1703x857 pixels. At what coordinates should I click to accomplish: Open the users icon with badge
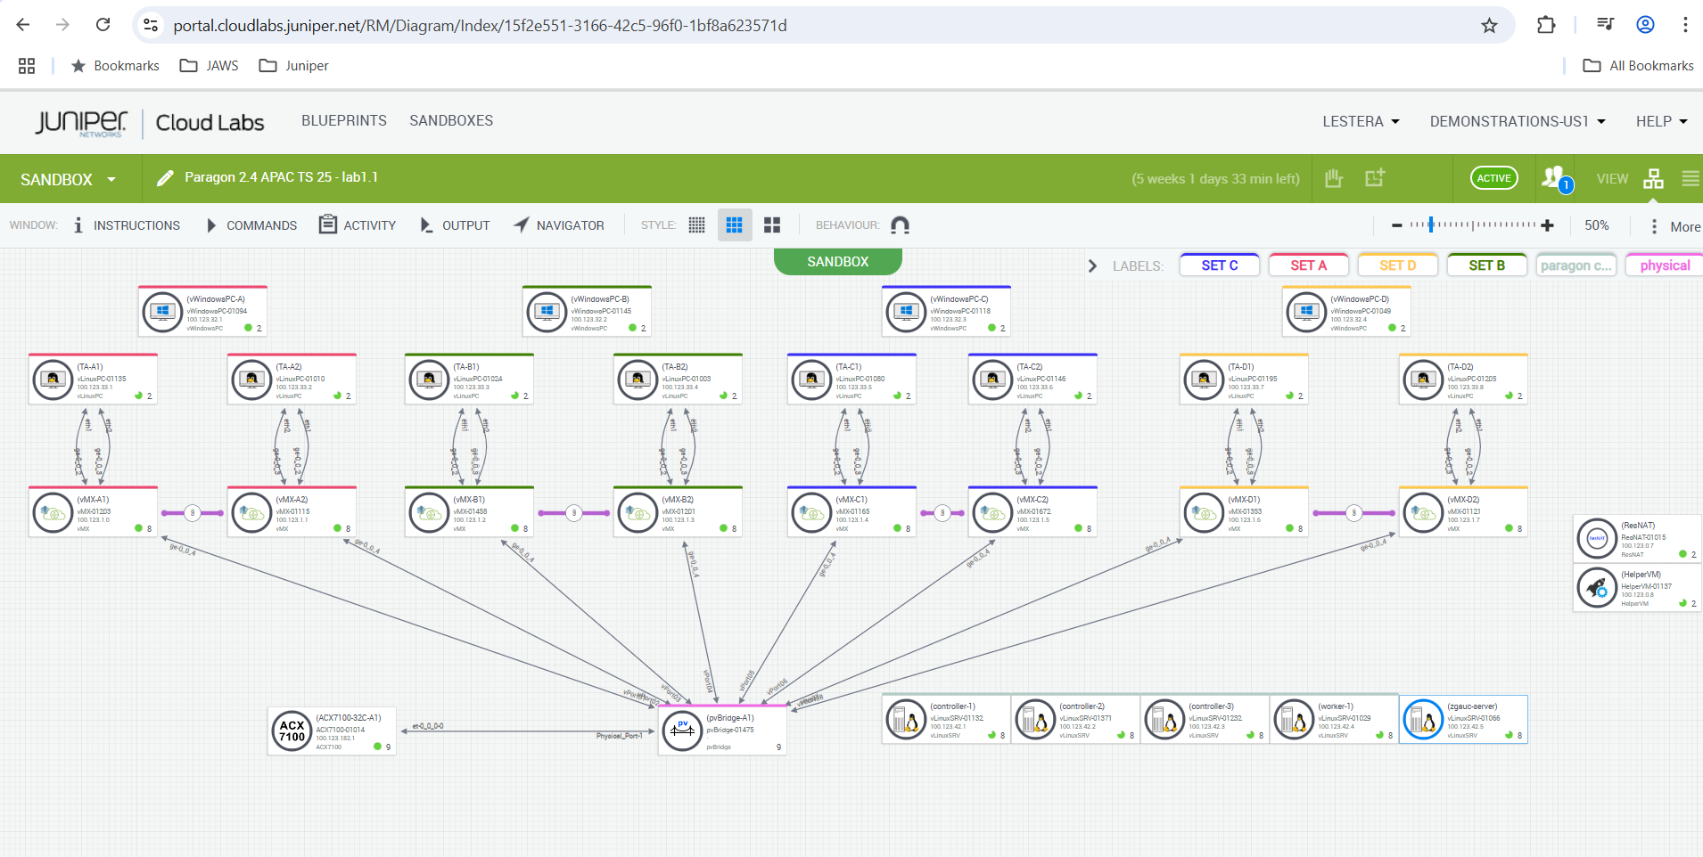pyautogui.click(x=1555, y=178)
